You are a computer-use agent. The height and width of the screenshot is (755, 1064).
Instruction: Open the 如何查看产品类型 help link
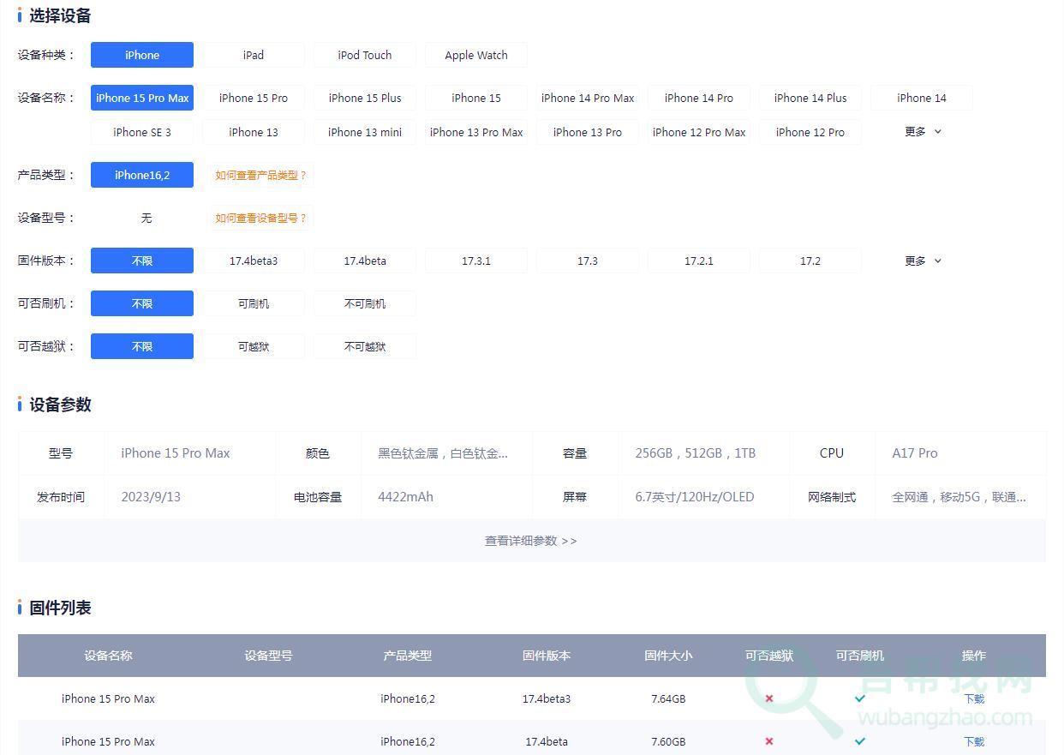click(x=260, y=175)
